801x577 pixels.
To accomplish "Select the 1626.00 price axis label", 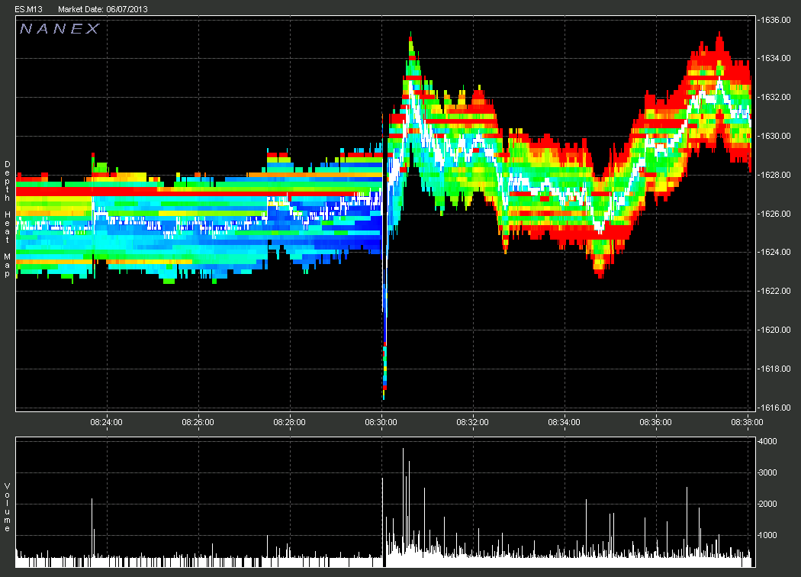I will pos(775,214).
